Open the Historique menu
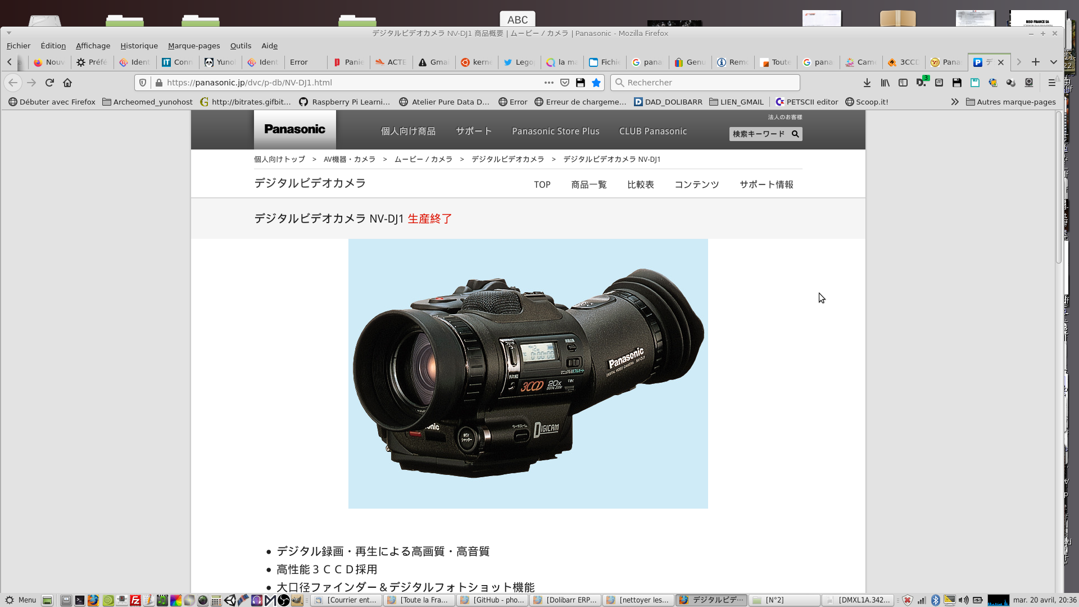The height and width of the screenshot is (607, 1079). tap(139, 46)
